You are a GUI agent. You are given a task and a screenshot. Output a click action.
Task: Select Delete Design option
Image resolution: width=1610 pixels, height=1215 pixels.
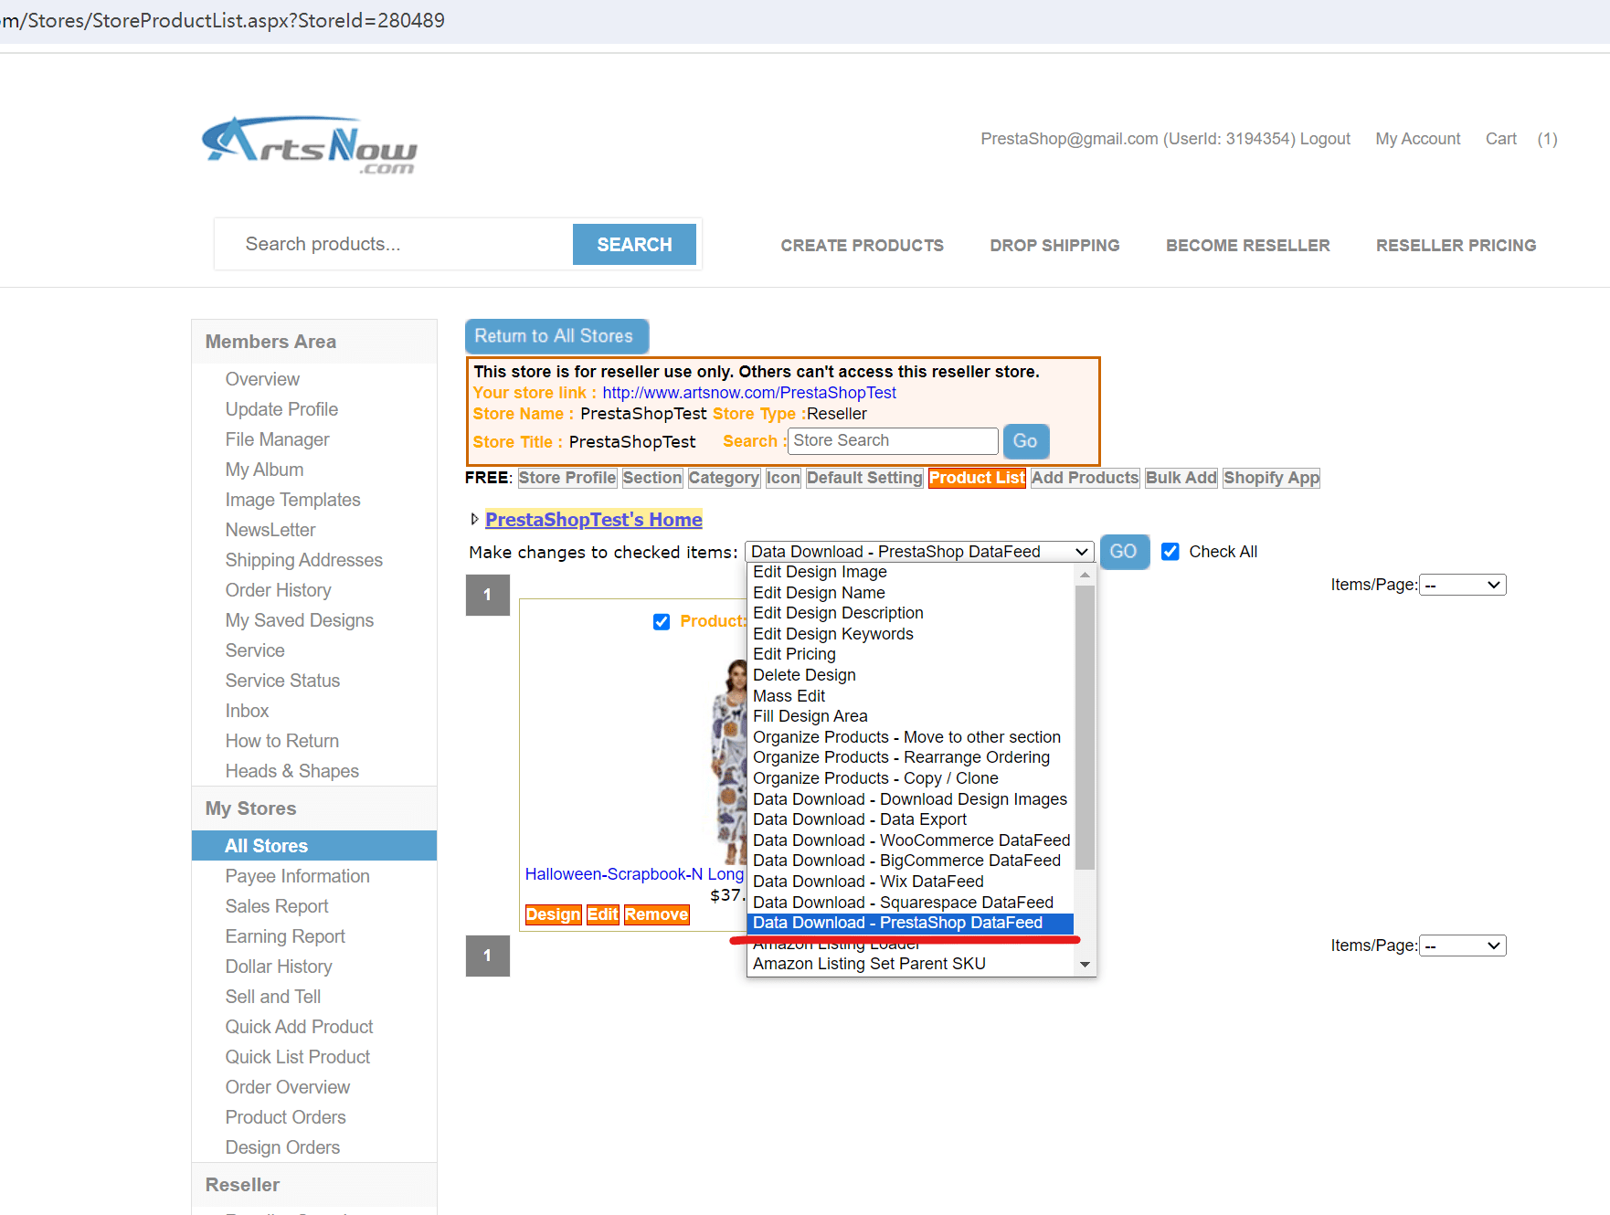(910, 675)
